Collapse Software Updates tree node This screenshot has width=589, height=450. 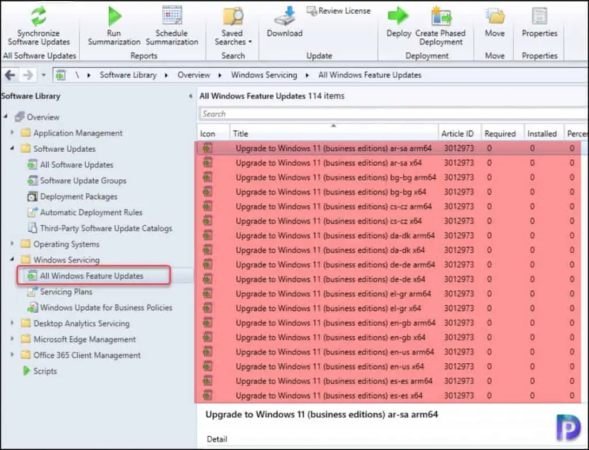[12, 148]
